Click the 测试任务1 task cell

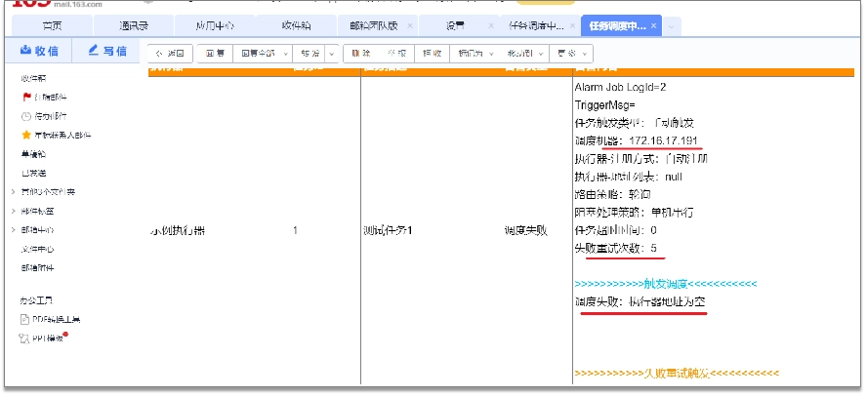(388, 231)
